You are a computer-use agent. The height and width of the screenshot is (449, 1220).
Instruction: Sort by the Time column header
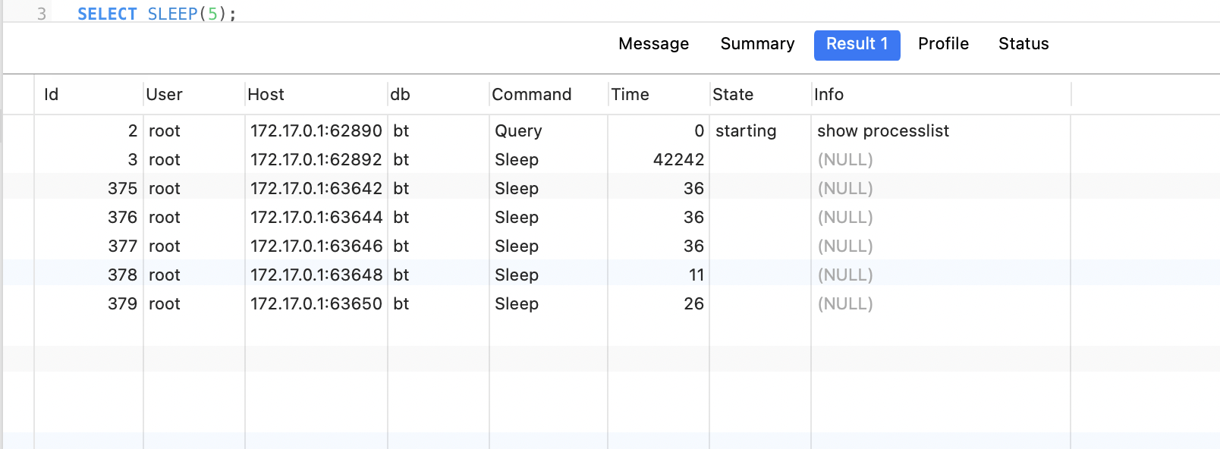tap(658, 95)
